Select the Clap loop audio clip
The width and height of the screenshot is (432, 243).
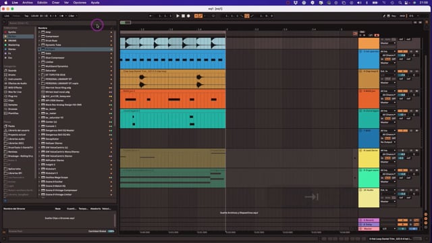click(x=173, y=79)
